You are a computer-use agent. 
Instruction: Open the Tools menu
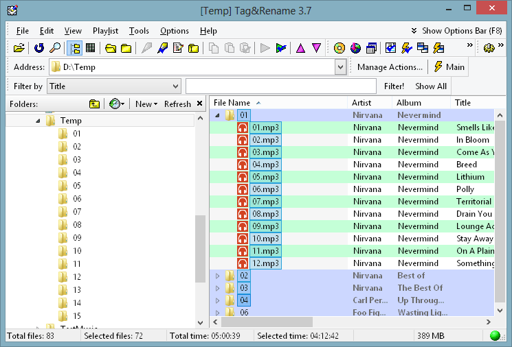pos(139,31)
